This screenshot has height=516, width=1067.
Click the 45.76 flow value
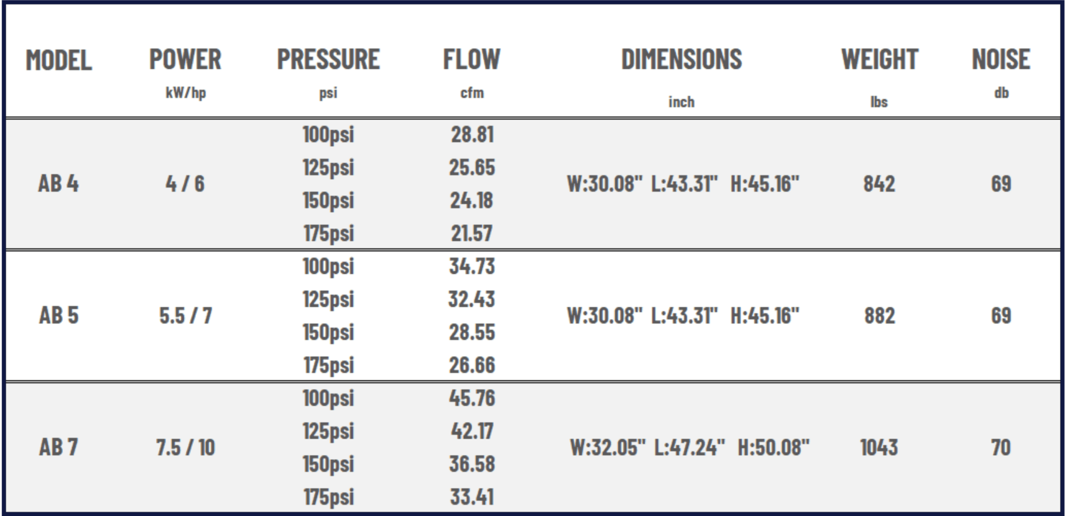pyautogui.click(x=472, y=398)
